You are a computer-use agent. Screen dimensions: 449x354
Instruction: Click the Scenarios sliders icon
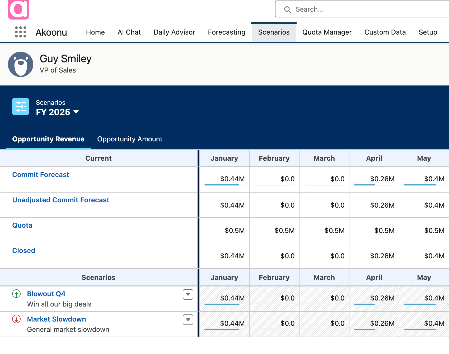21,107
